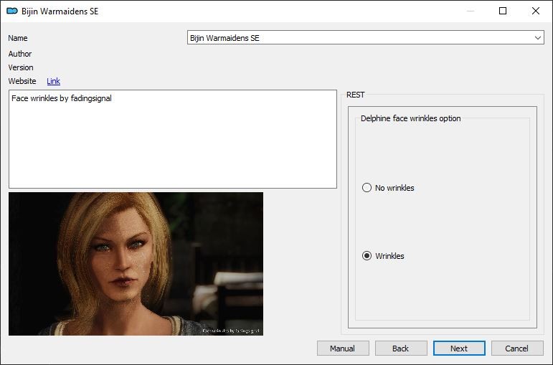
Task: Maximize the Bijin Warmaidens SE window
Action: [x=503, y=11]
